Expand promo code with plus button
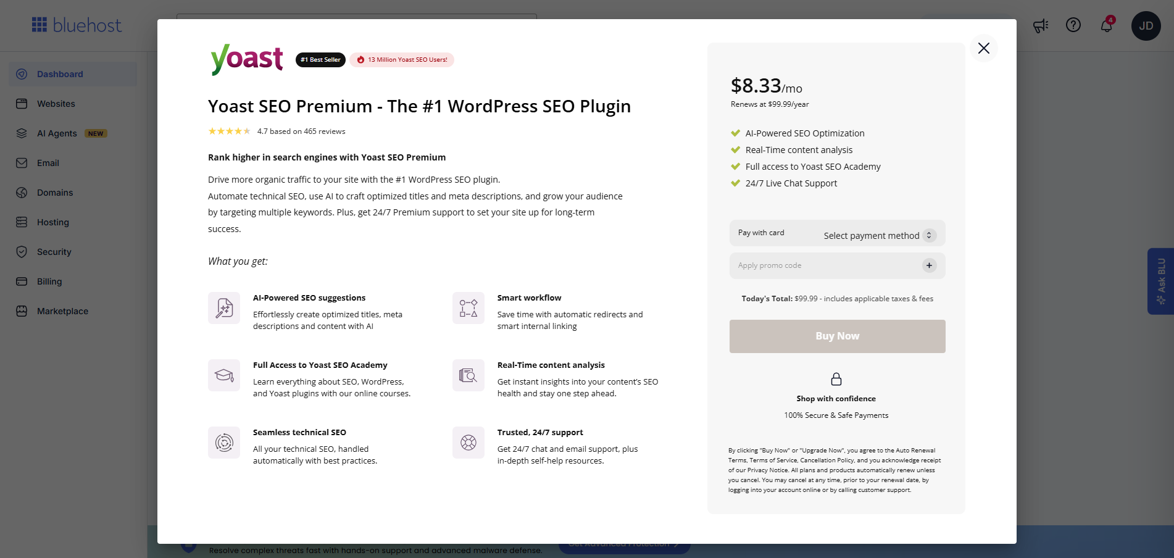 point(929,265)
